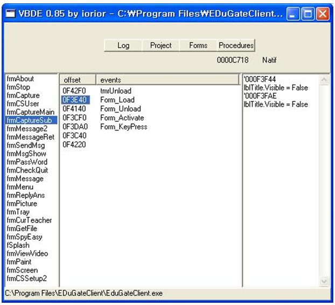
Task: Select offset 0F3CF0 row
Action: coord(74,118)
